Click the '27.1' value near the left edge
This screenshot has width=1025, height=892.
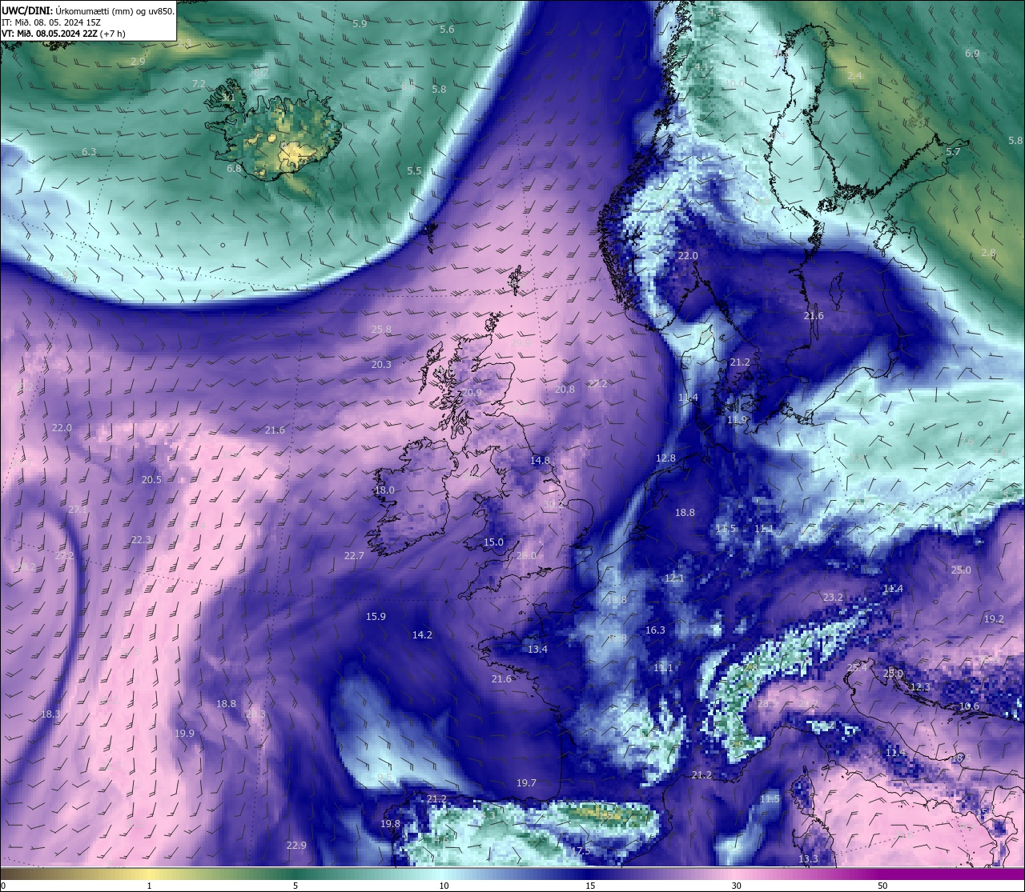point(78,509)
